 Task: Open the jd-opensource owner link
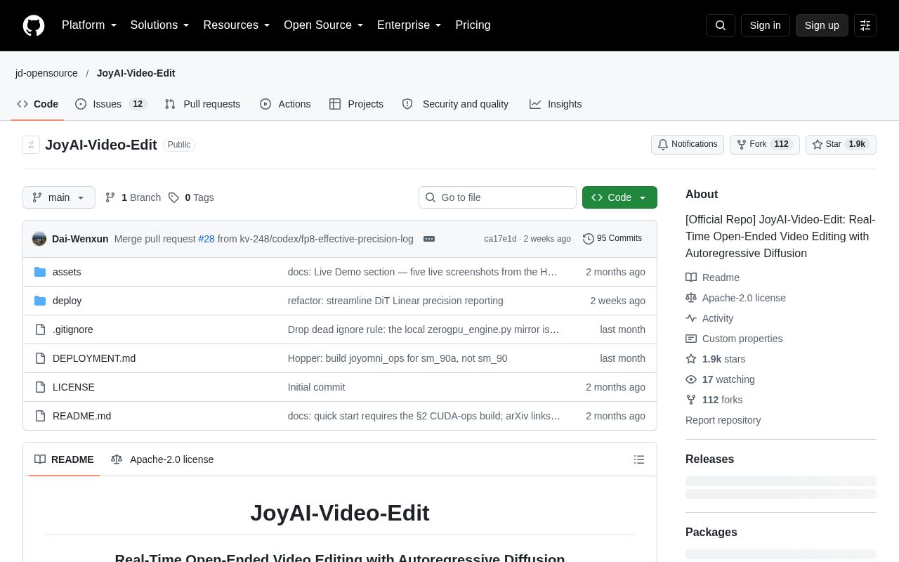click(x=46, y=73)
